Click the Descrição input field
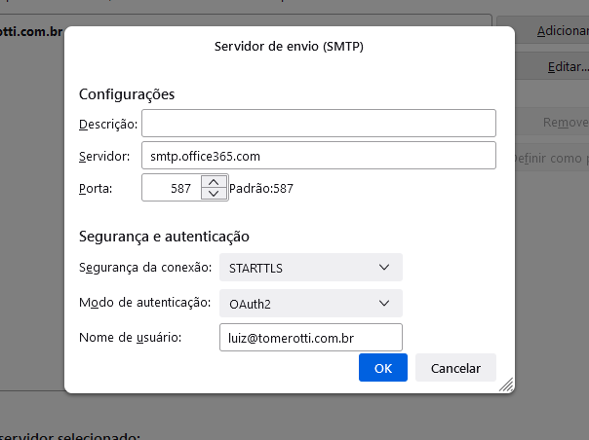 pyautogui.click(x=319, y=123)
